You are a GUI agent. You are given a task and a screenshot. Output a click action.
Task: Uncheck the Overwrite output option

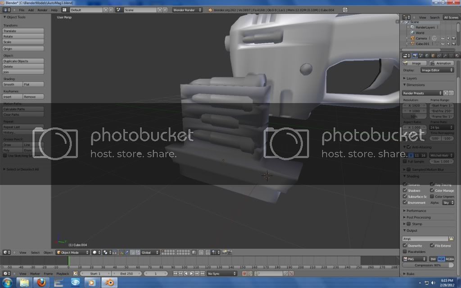coord(405,246)
